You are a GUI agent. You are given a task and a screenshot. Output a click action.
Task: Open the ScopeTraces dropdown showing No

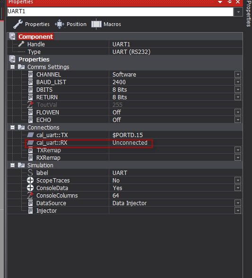tap(238, 180)
